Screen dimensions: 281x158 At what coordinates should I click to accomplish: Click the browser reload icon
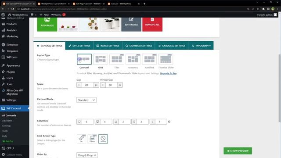point(13,9)
